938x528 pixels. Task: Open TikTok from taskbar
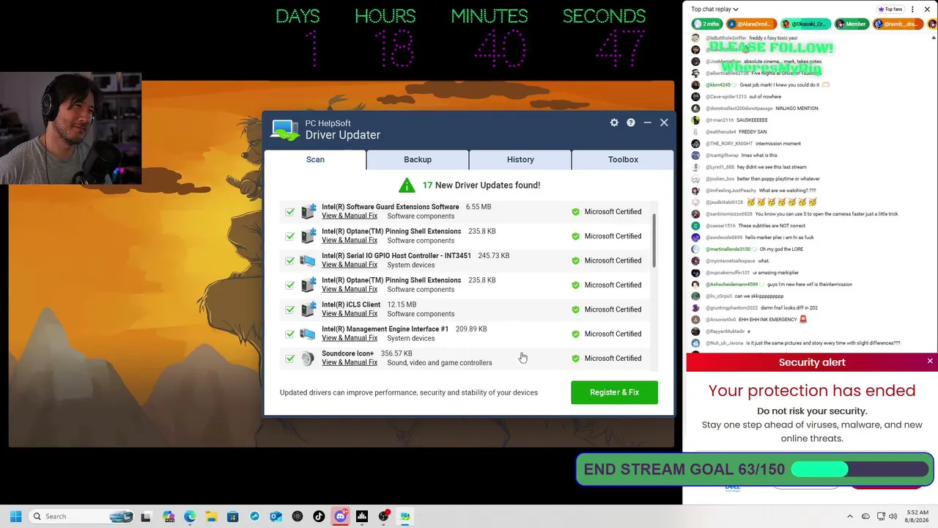pos(319,516)
